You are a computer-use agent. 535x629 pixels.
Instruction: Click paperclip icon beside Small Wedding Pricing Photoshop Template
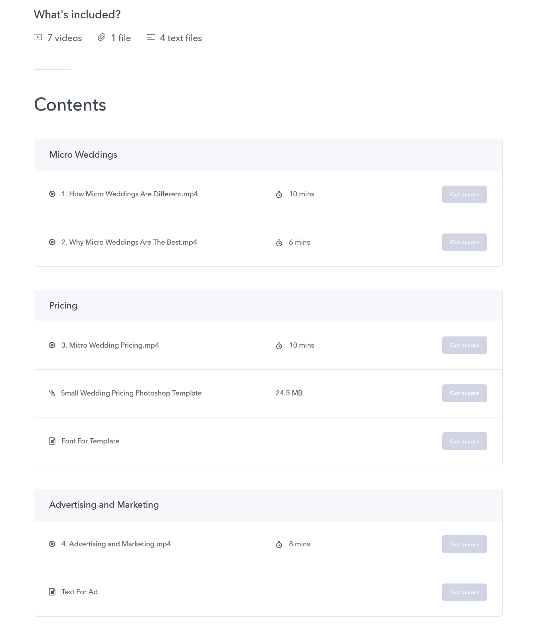coord(52,393)
